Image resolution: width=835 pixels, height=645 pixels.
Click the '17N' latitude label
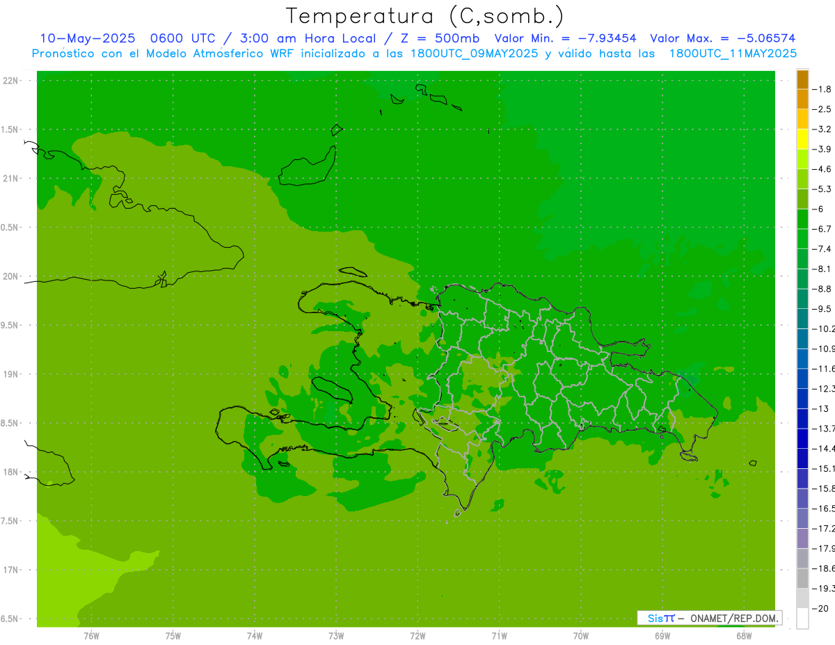(11, 570)
